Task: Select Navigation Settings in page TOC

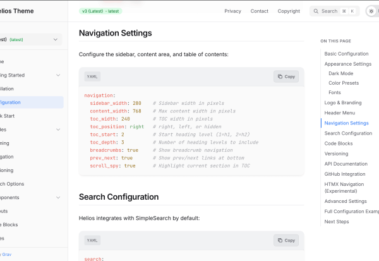Action: (x=346, y=123)
